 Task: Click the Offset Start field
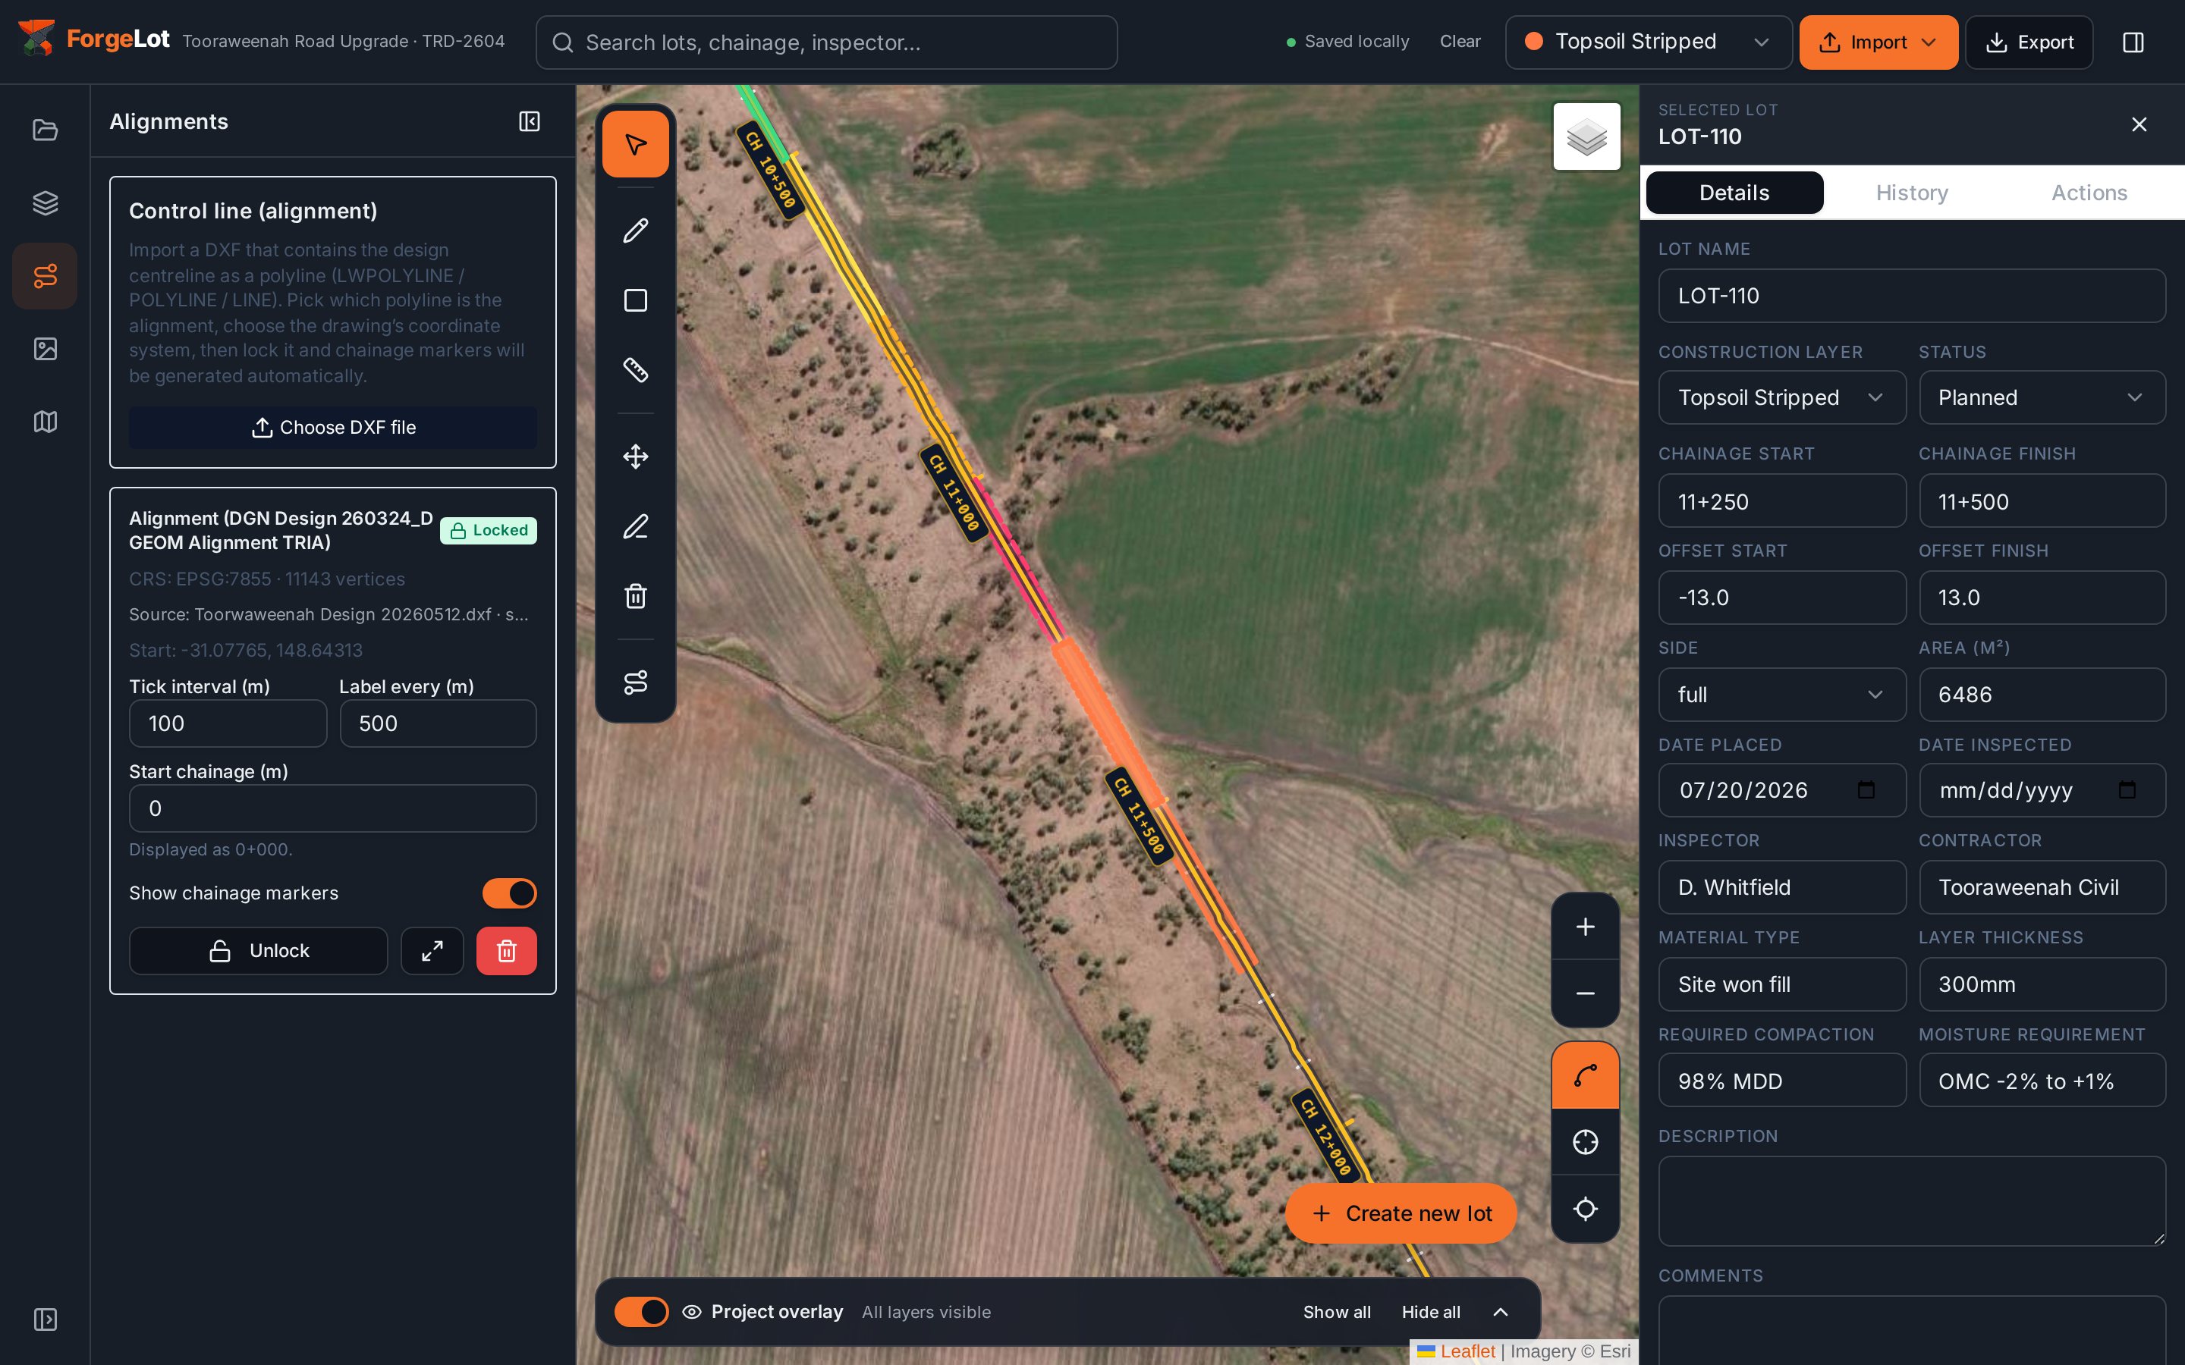(1781, 598)
